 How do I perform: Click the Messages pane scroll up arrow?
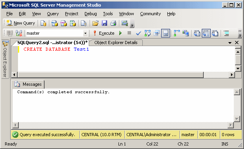[237, 92]
